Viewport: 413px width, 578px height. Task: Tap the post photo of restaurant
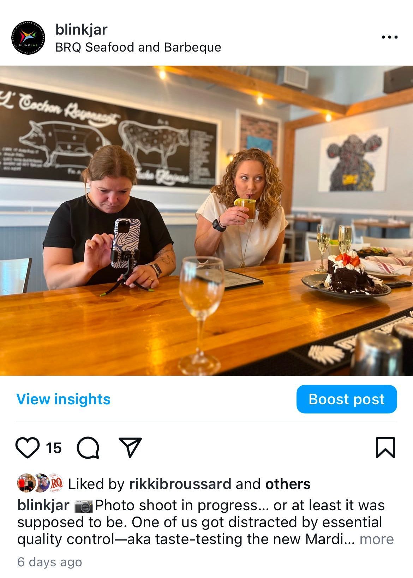coord(206,221)
